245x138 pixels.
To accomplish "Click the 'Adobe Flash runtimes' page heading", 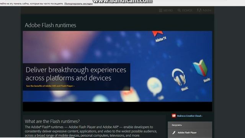I will tap(51, 25).
